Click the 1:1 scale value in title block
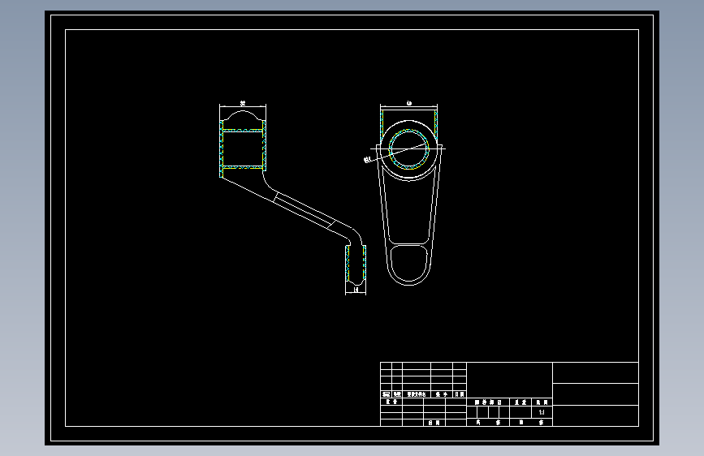This screenshot has width=704, height=456. 542,412
